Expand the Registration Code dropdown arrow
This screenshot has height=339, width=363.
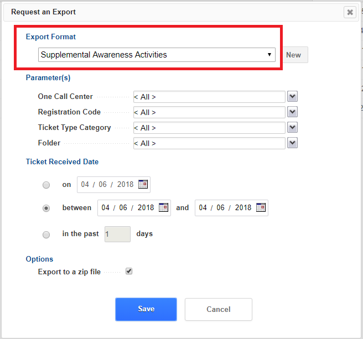[x=292, y=112]
